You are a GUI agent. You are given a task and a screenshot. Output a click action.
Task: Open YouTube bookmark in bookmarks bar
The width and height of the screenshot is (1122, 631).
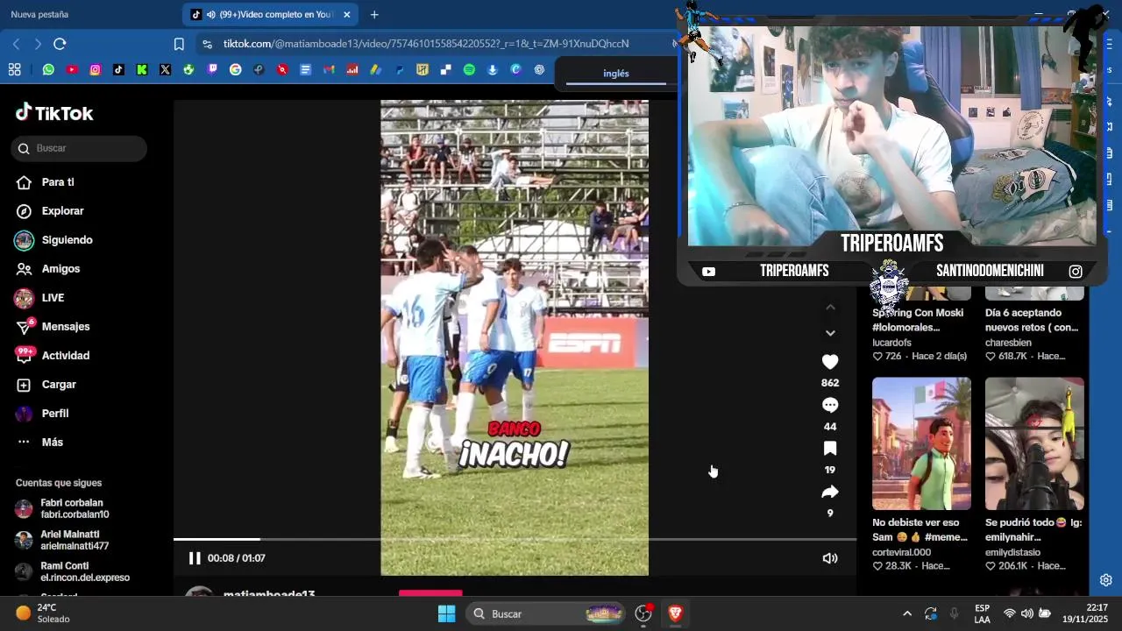click(72, 69)
